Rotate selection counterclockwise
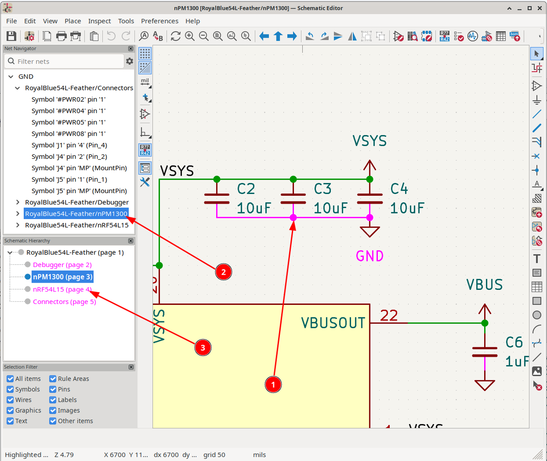547x461 pixels. coord(310,36)
